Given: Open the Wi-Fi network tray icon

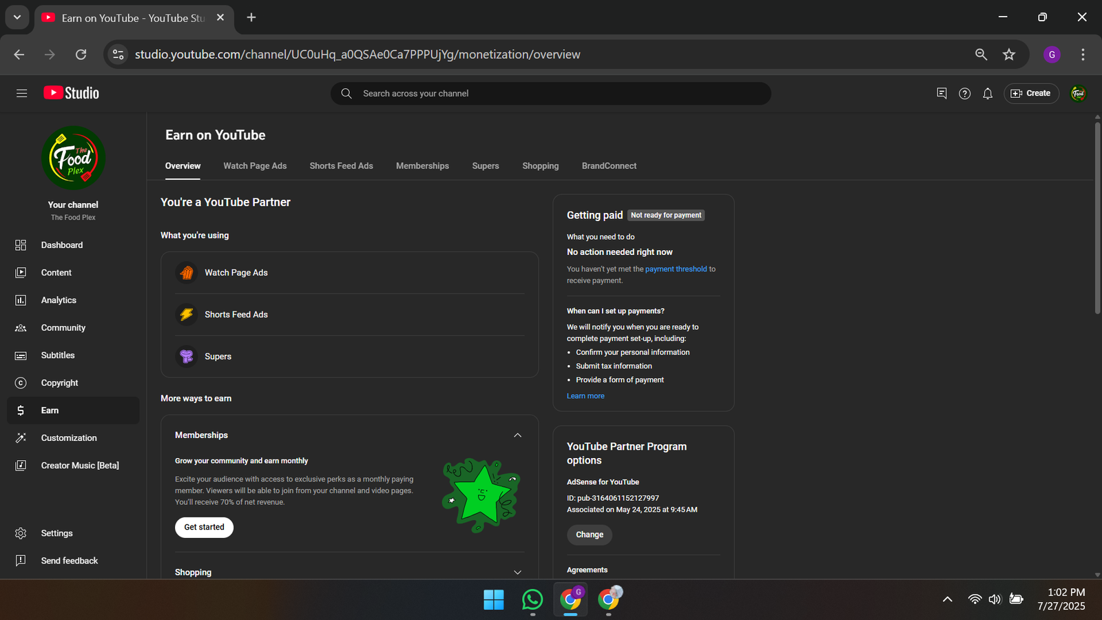Looking at the screenshot, I should 975,599.
